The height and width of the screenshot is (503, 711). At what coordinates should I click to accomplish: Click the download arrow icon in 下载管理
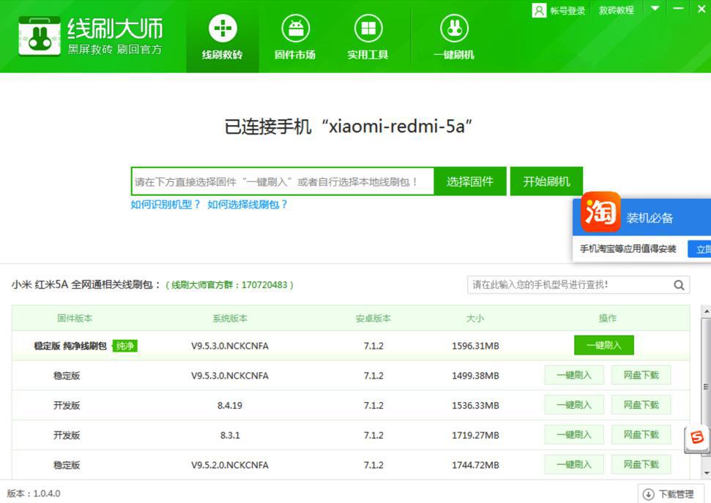649,494
